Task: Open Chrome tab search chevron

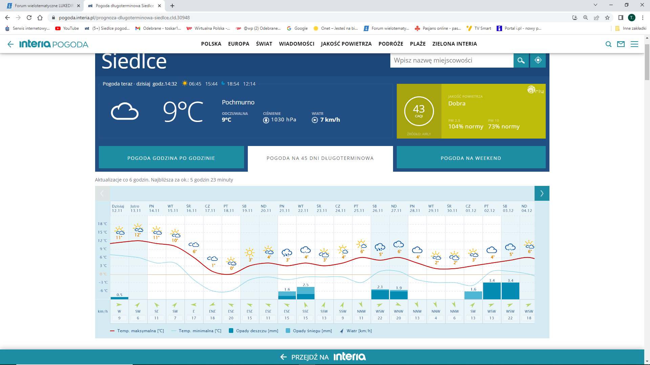Action: 595,5
